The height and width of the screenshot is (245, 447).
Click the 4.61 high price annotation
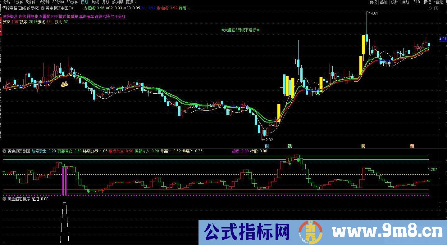374,13
